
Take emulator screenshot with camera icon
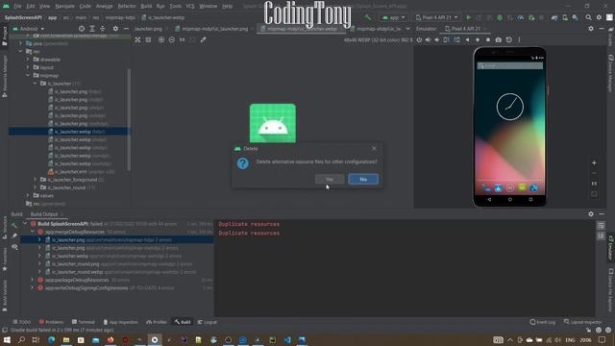point(498,39)
